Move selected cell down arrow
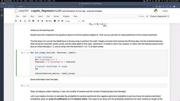Image resolution: width=180 pixels, height=101 pixels. tap(42, 21)
